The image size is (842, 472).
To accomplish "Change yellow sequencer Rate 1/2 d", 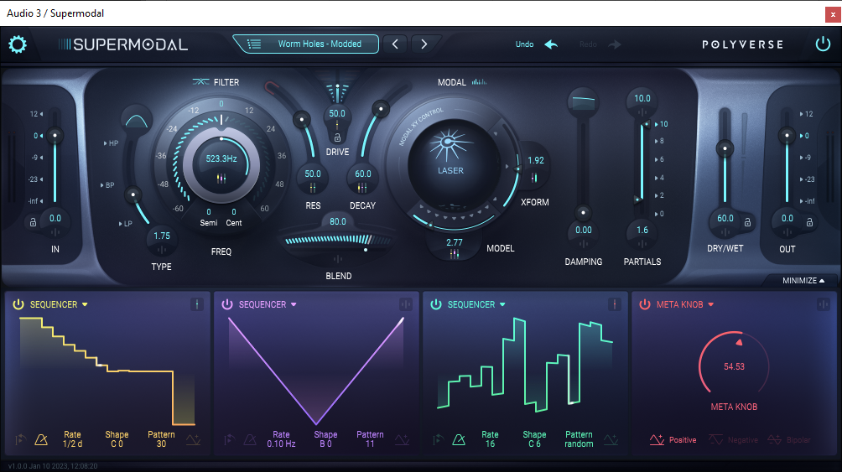I will pos(72,439).
